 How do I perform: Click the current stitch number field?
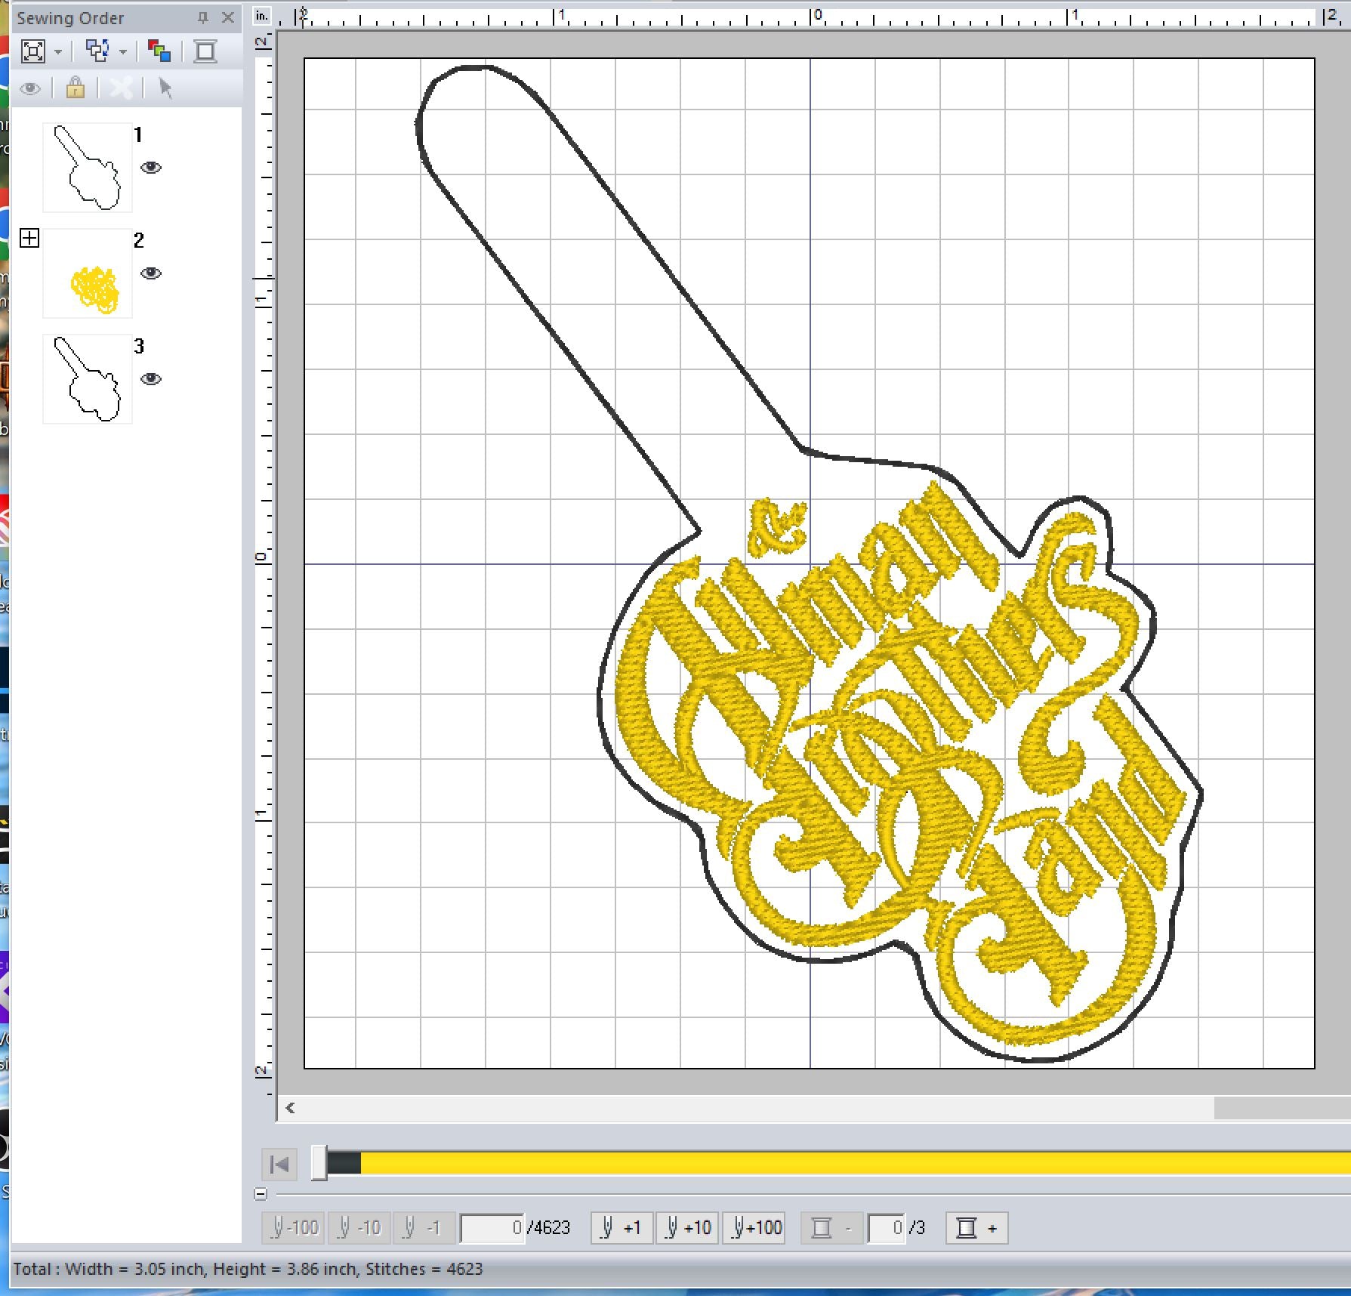[492, 1228]
